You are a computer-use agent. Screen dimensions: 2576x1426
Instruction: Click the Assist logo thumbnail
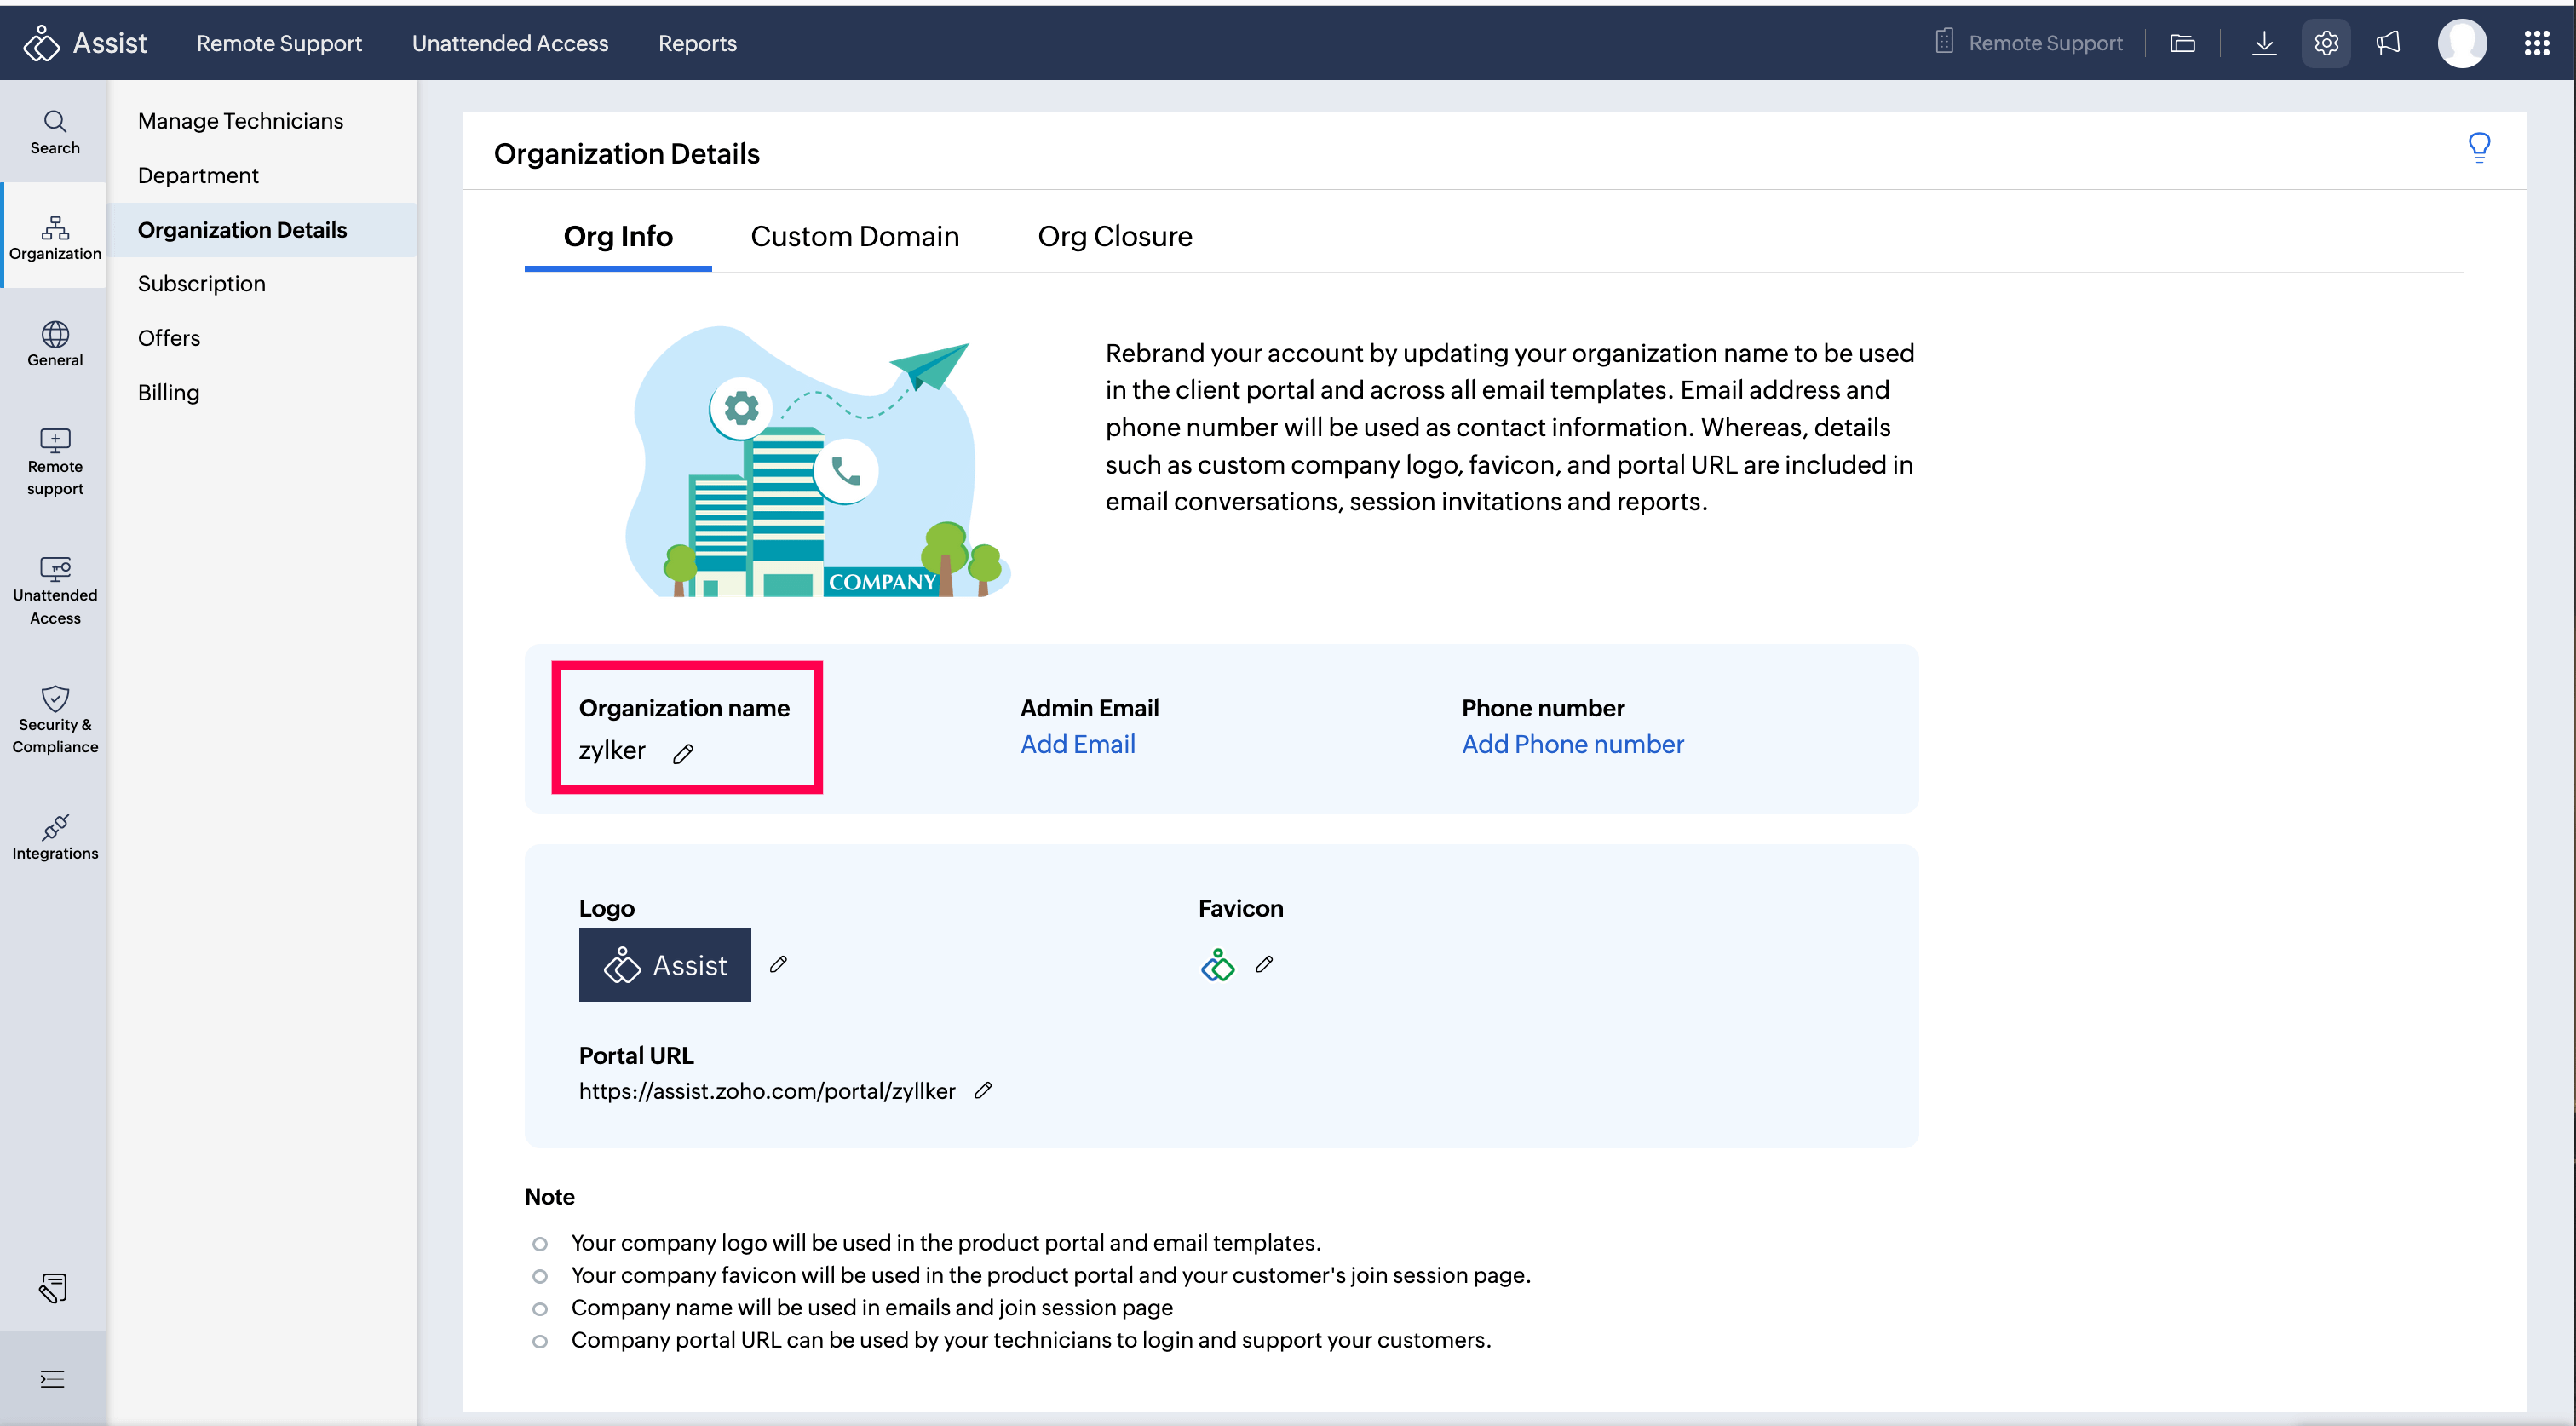(x=664, y=964)
